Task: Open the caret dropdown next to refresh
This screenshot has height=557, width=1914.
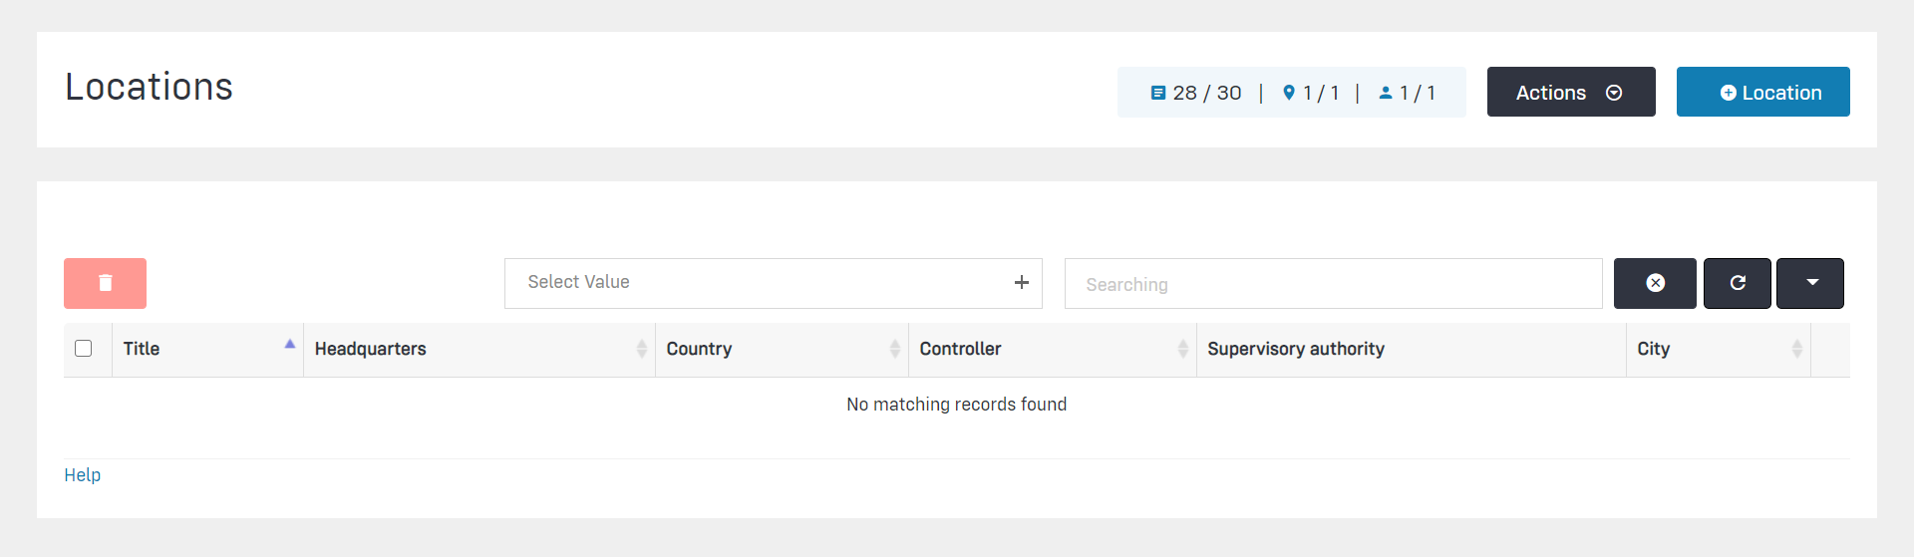Action: [x=1811, y=283]
